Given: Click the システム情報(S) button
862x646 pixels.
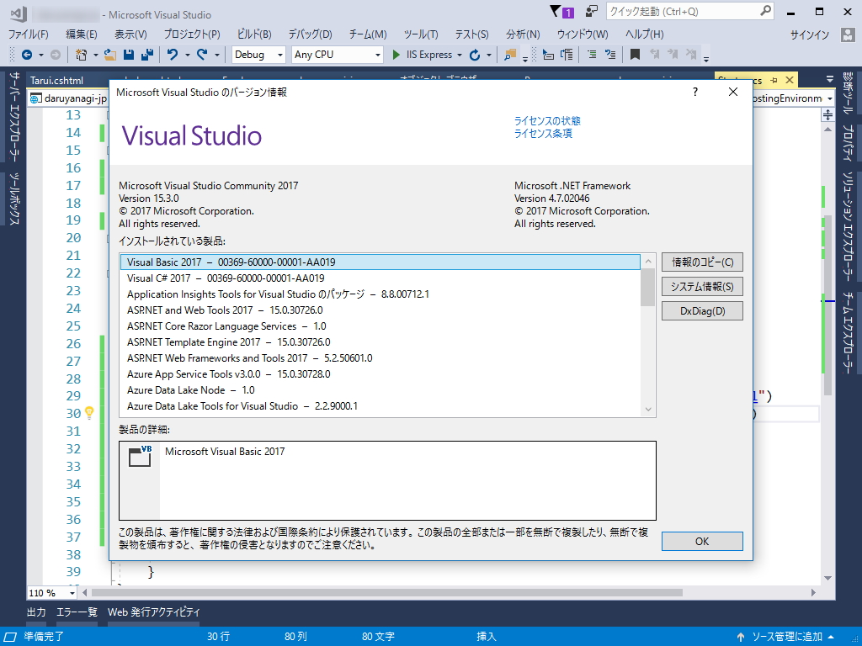Looking at the screenshot, I should [702, 285].
